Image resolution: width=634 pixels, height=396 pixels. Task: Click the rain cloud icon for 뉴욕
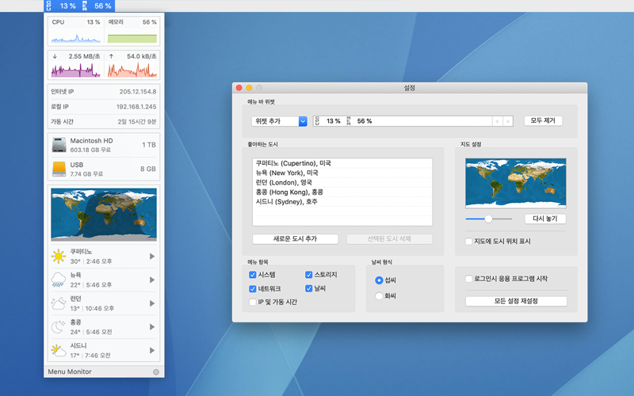click(x=59, y=280)
